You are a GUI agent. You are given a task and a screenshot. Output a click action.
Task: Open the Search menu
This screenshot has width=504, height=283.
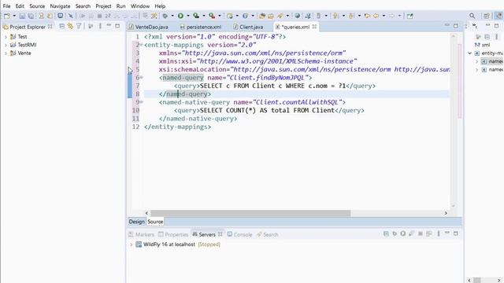click(x=83, y=6)
